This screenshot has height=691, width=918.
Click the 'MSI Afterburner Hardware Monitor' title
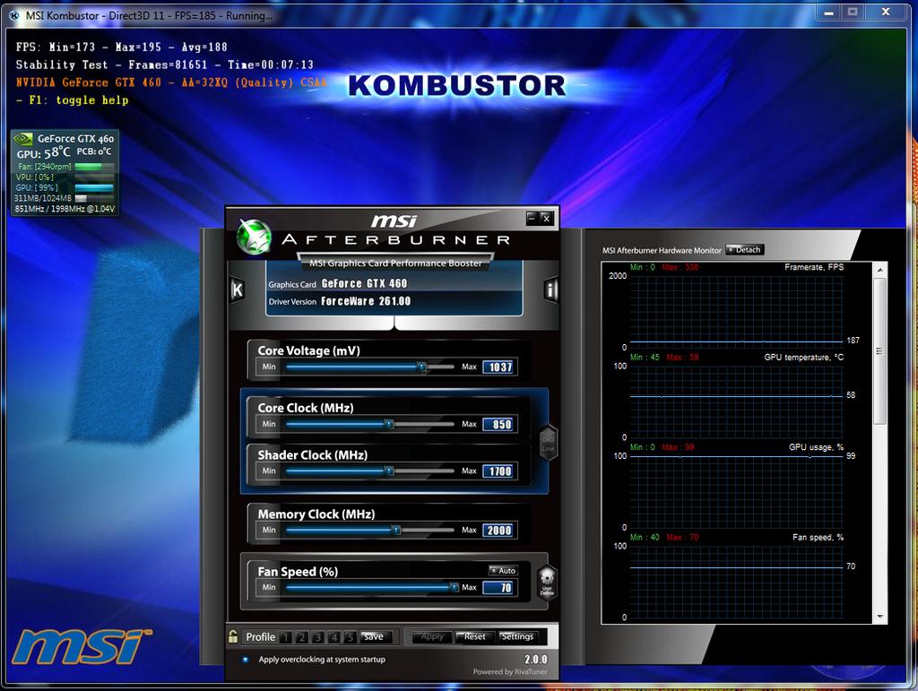pos(662,250)
